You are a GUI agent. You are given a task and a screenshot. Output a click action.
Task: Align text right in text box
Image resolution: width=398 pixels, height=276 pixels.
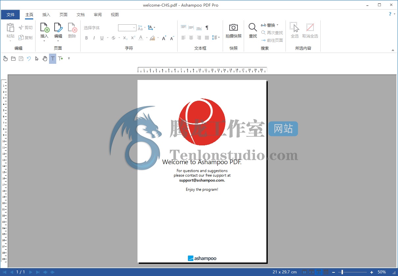pyautogui.click(x=199, y=38)
